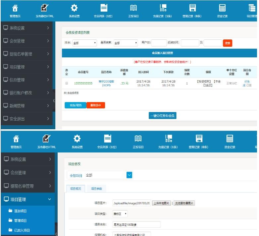The width and height of the screenshot is (259, 236).
Task: Open 提现记录 (0条) icon in upper toolbar
Action: tap(192, 8)
